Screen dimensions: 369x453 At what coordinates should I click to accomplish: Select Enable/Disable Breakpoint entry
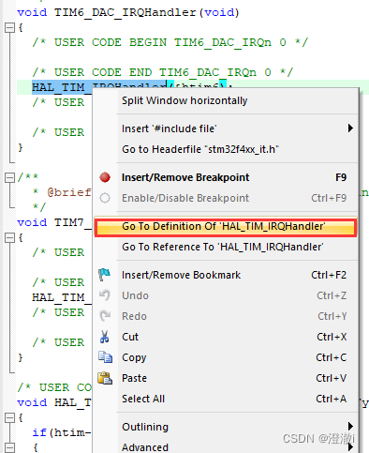tap(226, 198)
